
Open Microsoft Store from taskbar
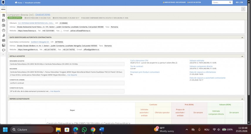(67, 130)
